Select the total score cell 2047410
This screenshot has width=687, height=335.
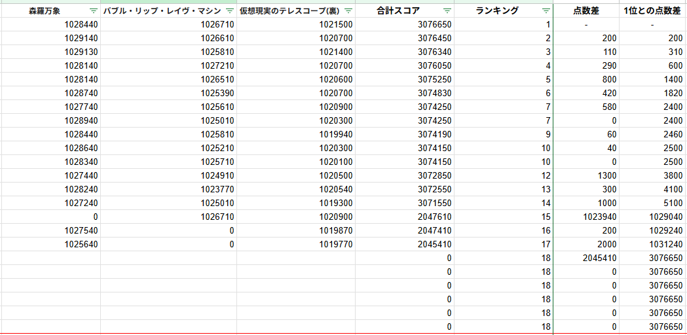coord(404,230)
